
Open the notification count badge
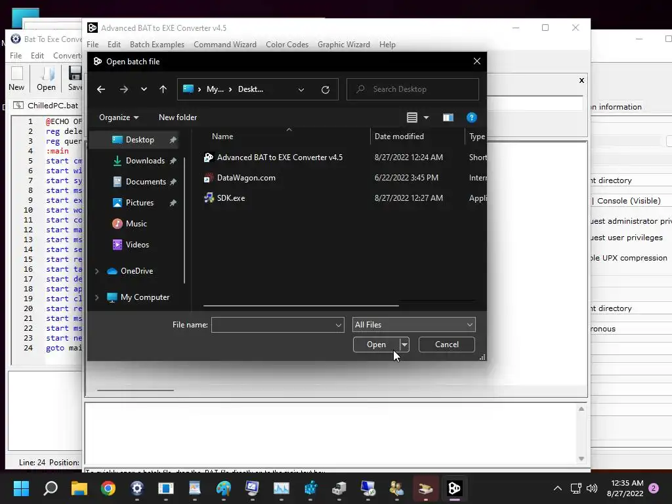[x=654, y=488]
